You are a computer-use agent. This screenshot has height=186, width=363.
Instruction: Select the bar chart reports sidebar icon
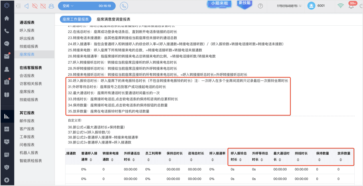[7, 116]
